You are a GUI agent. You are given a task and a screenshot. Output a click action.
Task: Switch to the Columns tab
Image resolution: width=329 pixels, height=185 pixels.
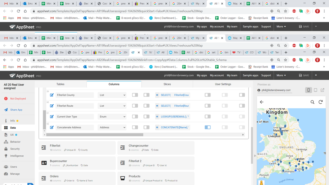pos(114,84)
